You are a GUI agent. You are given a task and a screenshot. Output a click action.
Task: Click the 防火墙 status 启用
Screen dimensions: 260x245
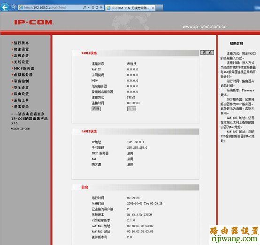pyautogui.click(x=130, y=165)
